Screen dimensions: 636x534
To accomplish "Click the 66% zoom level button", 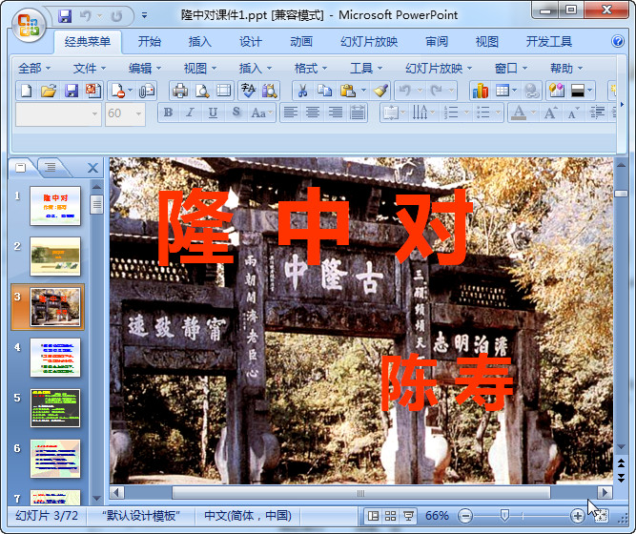I will pos(437,516).
